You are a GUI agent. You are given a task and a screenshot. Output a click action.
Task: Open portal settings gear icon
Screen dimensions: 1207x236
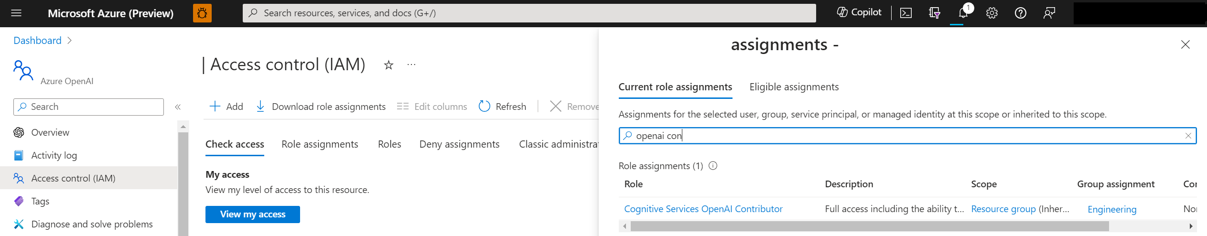991,13
